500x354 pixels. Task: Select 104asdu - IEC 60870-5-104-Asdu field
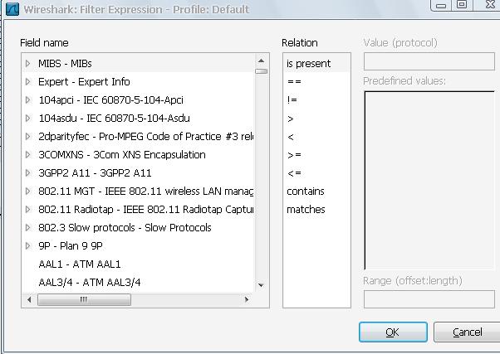click(114, 118)
